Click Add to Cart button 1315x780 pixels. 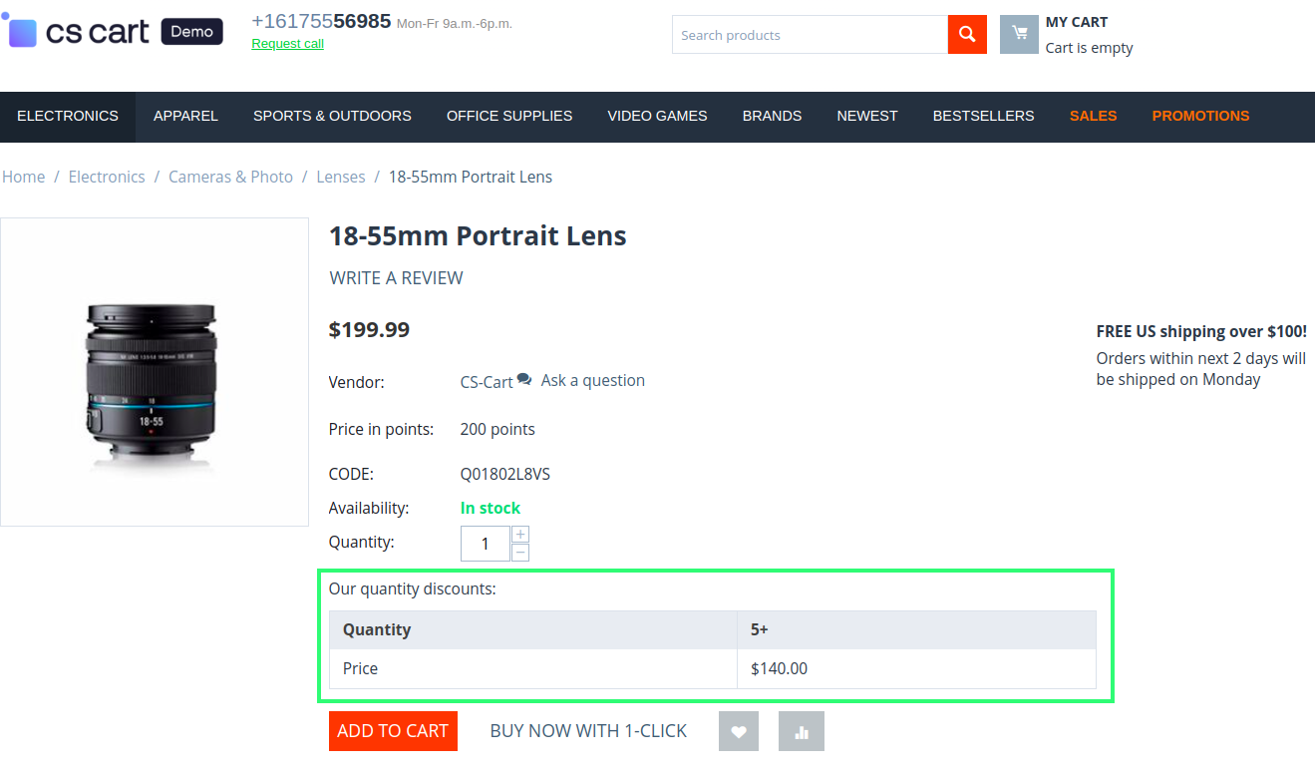(393, 731)
